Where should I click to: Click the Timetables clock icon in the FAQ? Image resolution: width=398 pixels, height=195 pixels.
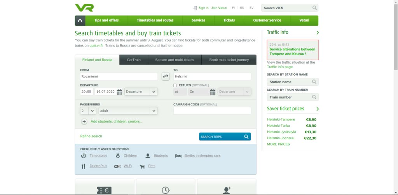[x=83, y=156]
